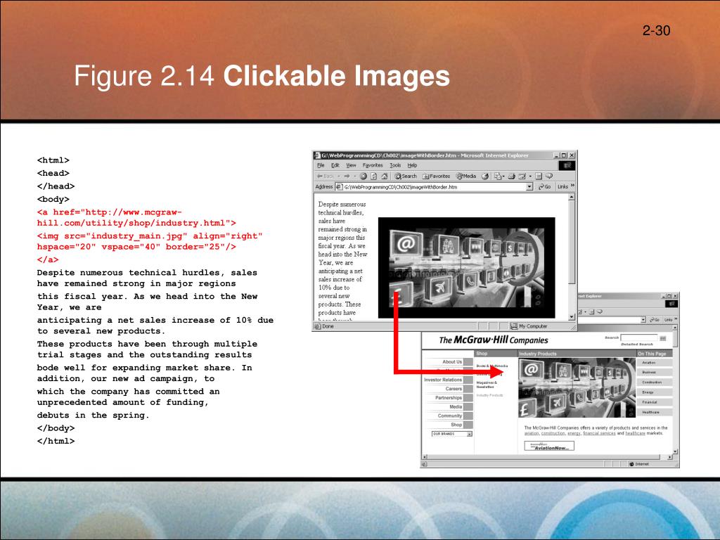Click the Refresh icon in IE toolbar
This screenshot has height=540, width=720.
(374, 176)
